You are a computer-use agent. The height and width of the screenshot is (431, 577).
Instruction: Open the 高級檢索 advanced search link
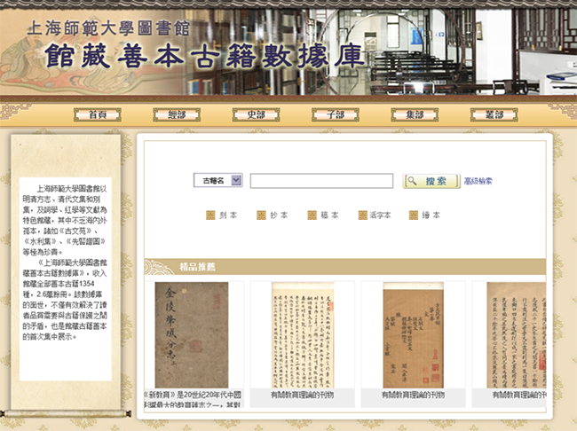click(x=478, y=181)
